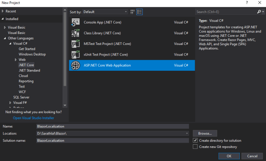
Task: Click the ASP.NET Core Web Application globe icon
Action: coord(75,65)
